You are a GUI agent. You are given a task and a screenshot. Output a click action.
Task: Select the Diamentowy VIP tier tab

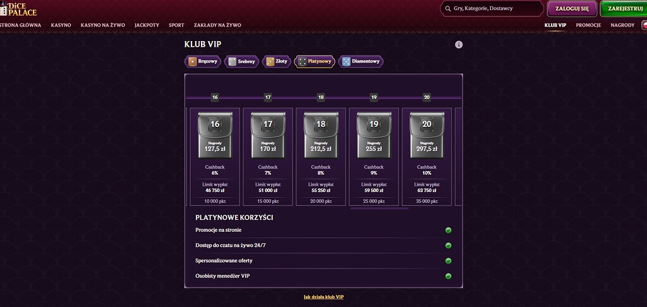tap(361, 61)
